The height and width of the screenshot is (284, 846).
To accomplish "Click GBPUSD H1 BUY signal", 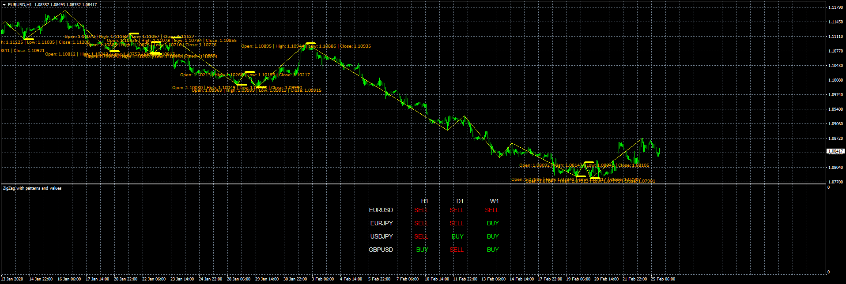I will [422, 250].
